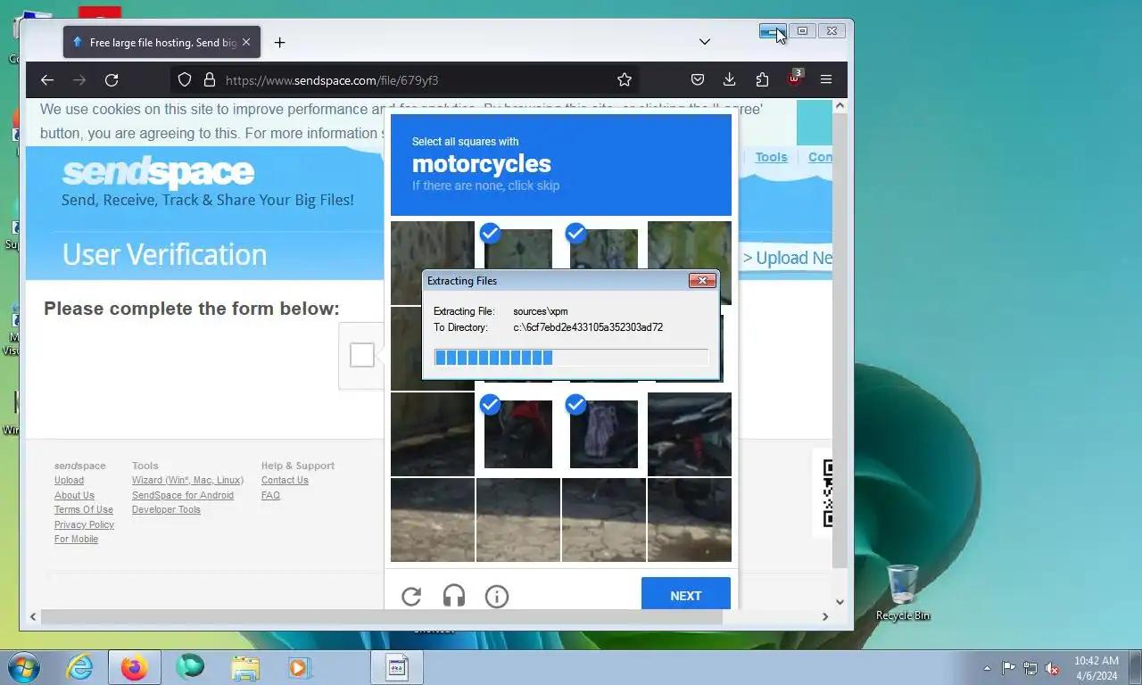The image size is (1142, 685).
Task: Click the horizontal scrollbar right arrow
Action: click(825, 616)
